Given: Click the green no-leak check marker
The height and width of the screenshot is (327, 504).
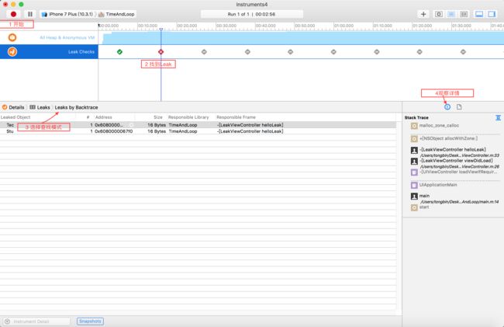Looking at the screenshot, I should 119,52.
